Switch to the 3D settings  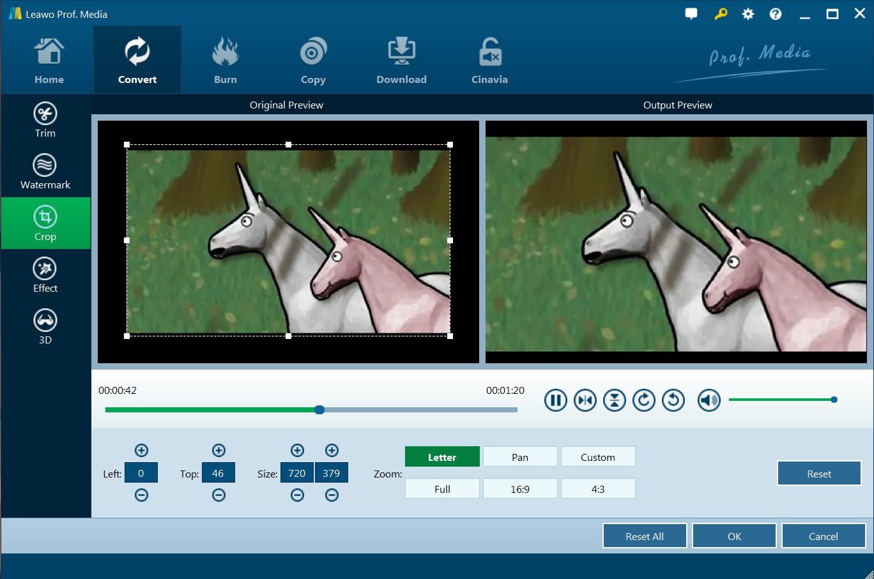point(45,326)
